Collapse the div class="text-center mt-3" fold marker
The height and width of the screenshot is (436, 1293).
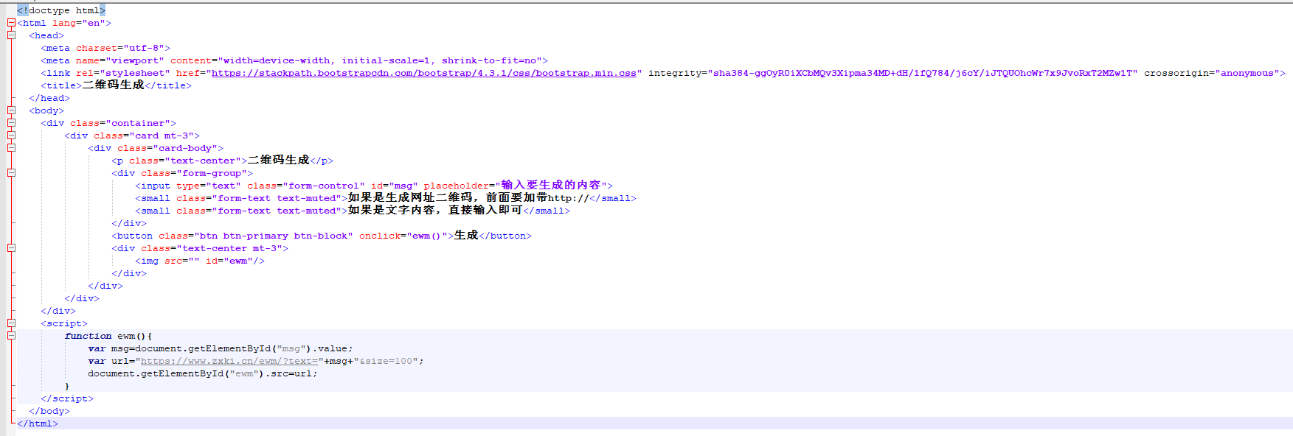click(x=11, y=248)
